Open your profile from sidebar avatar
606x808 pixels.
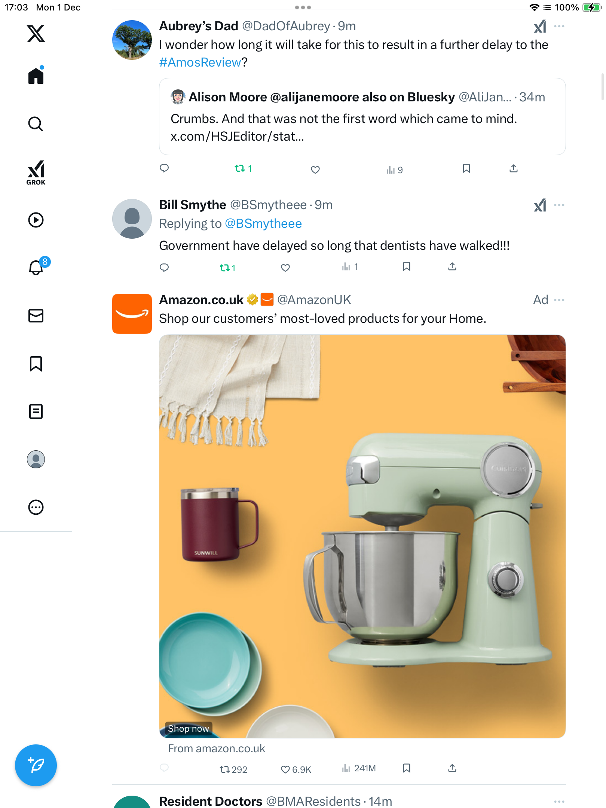tap(36, 459)
